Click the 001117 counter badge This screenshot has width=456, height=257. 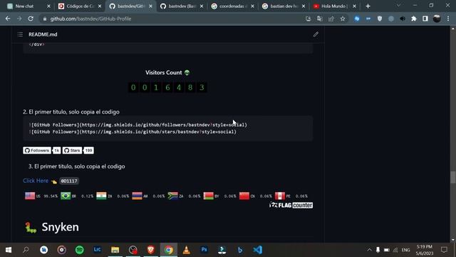69,181
